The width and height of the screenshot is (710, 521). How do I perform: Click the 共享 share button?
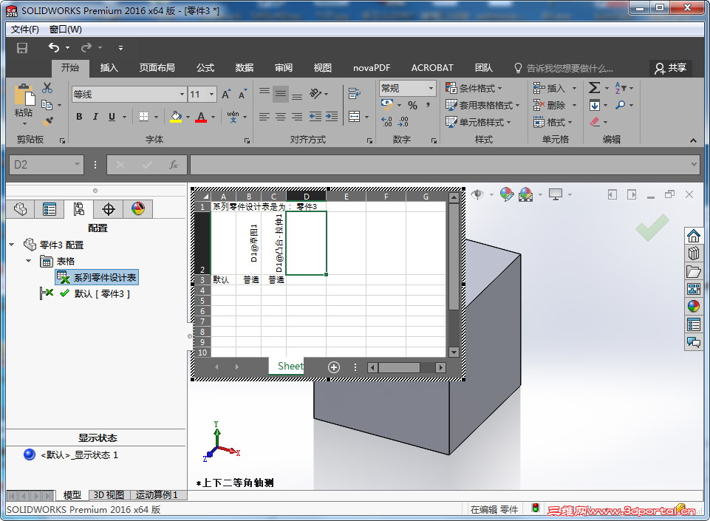point(671,68)
